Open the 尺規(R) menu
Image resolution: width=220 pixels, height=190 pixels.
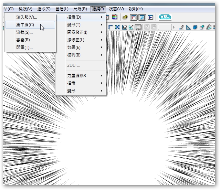[x=80, y=9]
